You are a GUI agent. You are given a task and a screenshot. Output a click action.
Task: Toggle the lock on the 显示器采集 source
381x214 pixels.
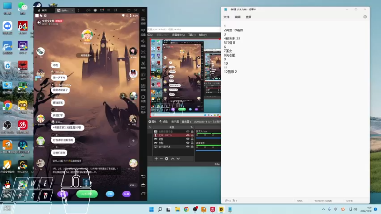192,146
